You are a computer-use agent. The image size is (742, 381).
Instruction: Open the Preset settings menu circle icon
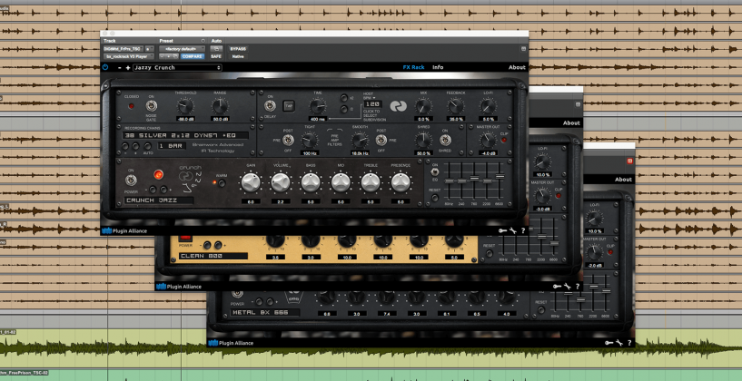point(203,41)
